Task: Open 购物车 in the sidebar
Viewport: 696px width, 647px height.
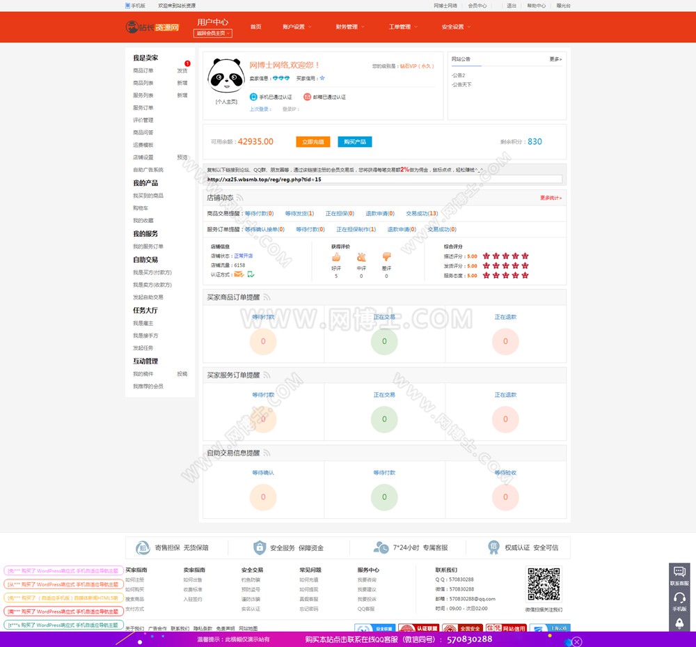Action: [x=141, y=208]
